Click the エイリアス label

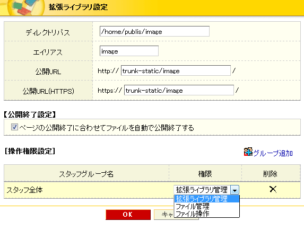pyautogui.click(x=48, y=52)
